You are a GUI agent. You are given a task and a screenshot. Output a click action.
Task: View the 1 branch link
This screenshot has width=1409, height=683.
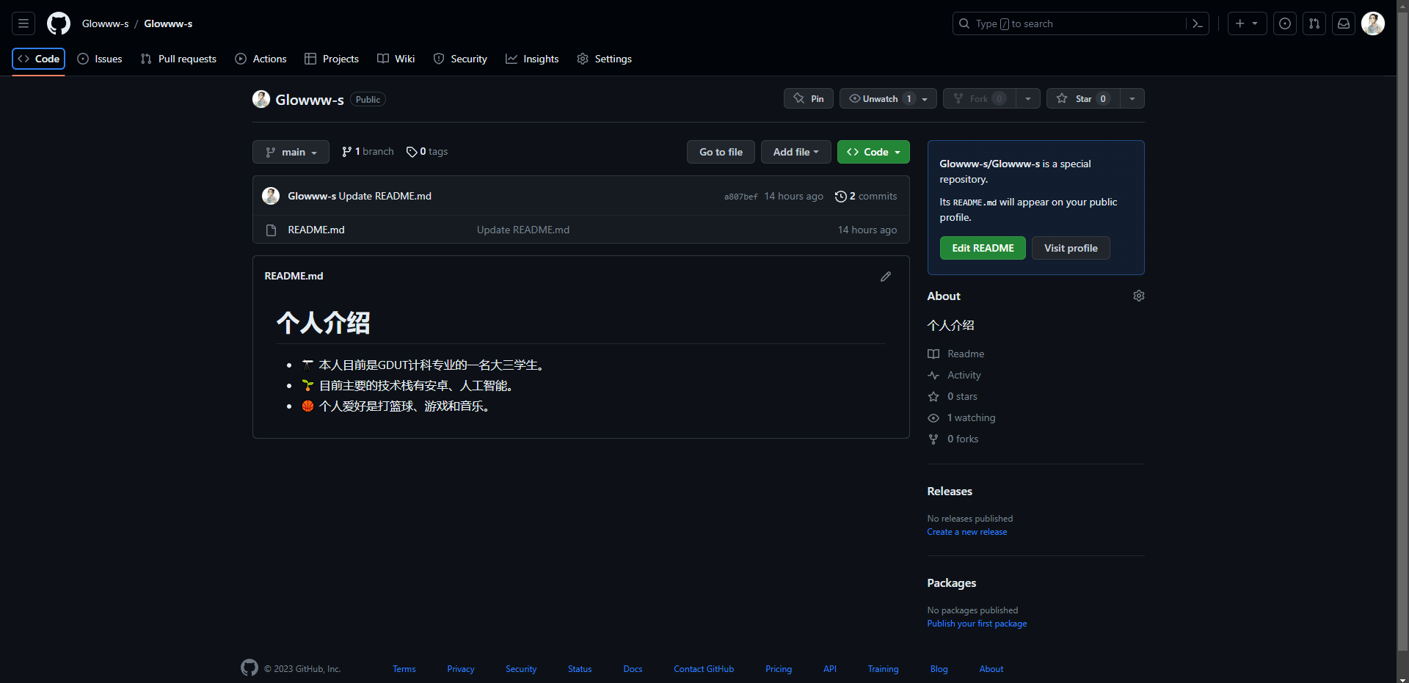(x=368, y=151)
